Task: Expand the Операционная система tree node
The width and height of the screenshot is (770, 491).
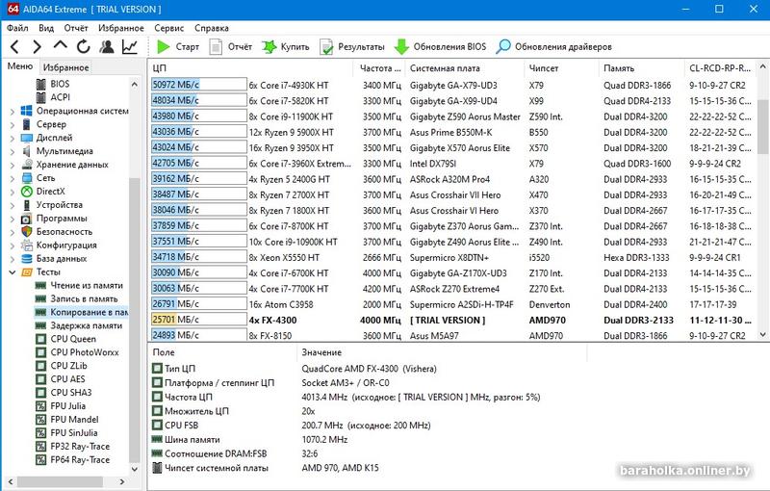Action: pyautogui.click(x=13, y=112)
